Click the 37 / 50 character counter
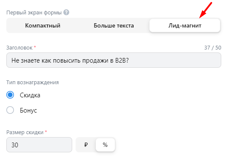Image resolution: width=228 pixels, height=157 pixels. (x=213, y=48)
